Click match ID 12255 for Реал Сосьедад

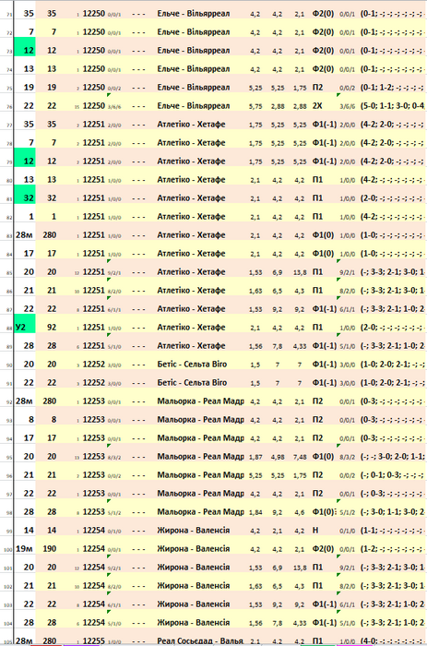(94, 641)
